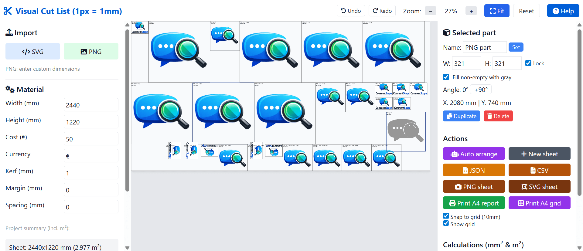The image size is (583, 251).
Task: Duplicate the selected part
Action: 462,116
